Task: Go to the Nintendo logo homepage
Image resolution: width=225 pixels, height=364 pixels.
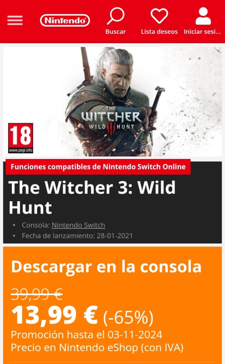Action: pos(65,20)
